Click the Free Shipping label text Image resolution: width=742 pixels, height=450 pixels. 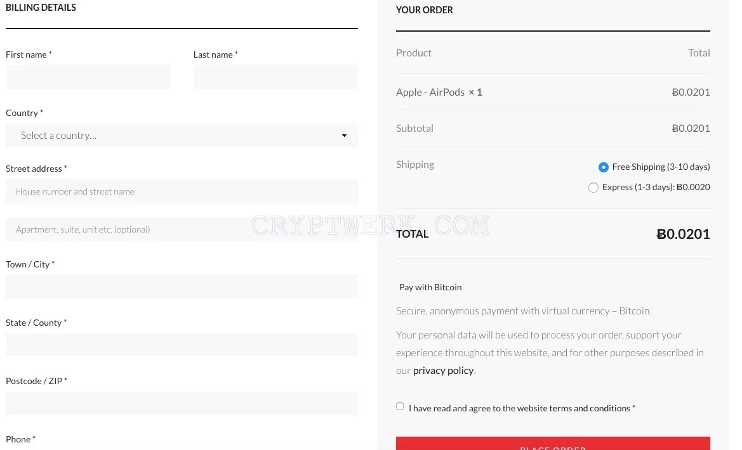661,167
